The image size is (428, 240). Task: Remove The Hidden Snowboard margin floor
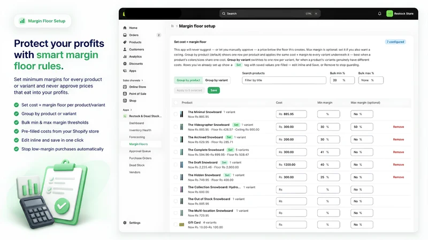tap(398, 177)
